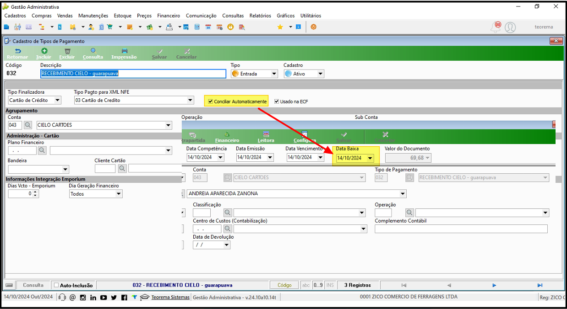Click the Cliente Cartão search magnifier
Screen dimensions: 567x309
tap(122, 168)
